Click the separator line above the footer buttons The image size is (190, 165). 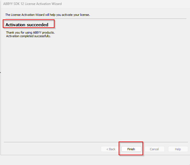tap(96, 142)
